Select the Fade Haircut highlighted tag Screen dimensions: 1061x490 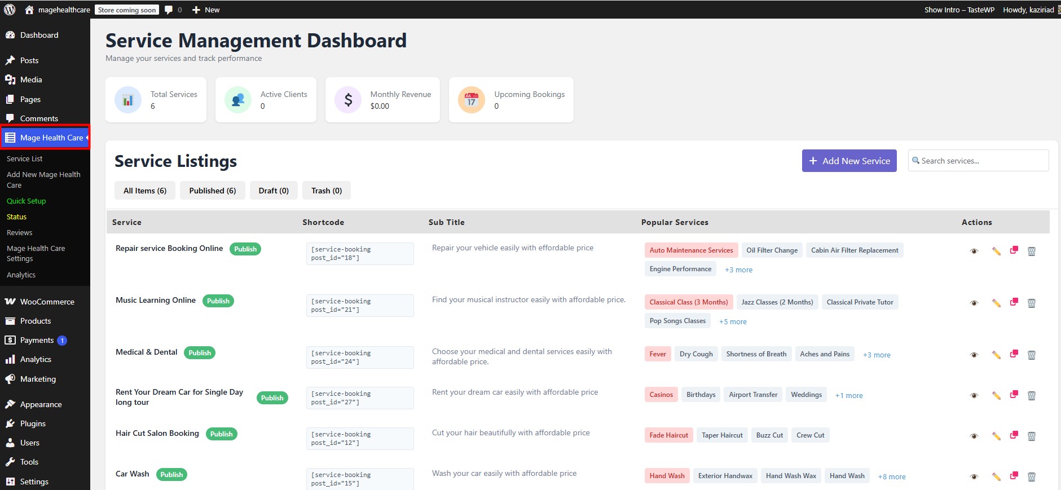(668, 435)
